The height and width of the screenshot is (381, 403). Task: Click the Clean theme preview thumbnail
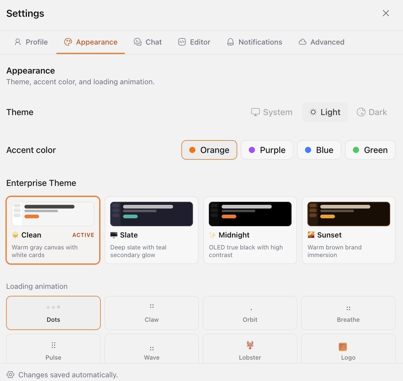point(53,214)
